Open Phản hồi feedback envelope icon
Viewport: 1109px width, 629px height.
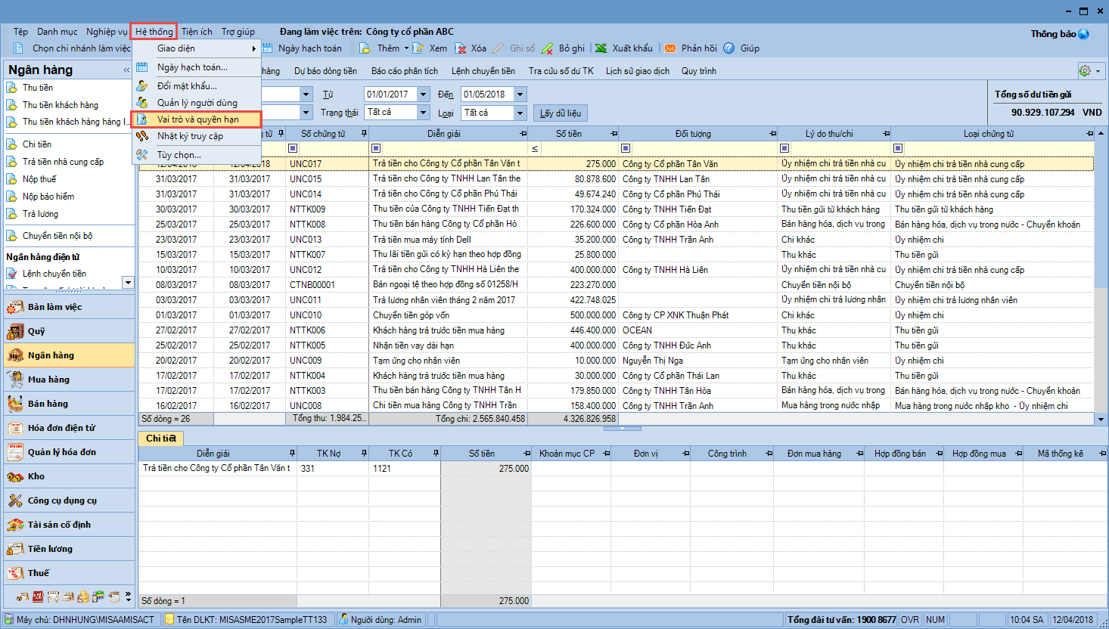tap(670, 48)
